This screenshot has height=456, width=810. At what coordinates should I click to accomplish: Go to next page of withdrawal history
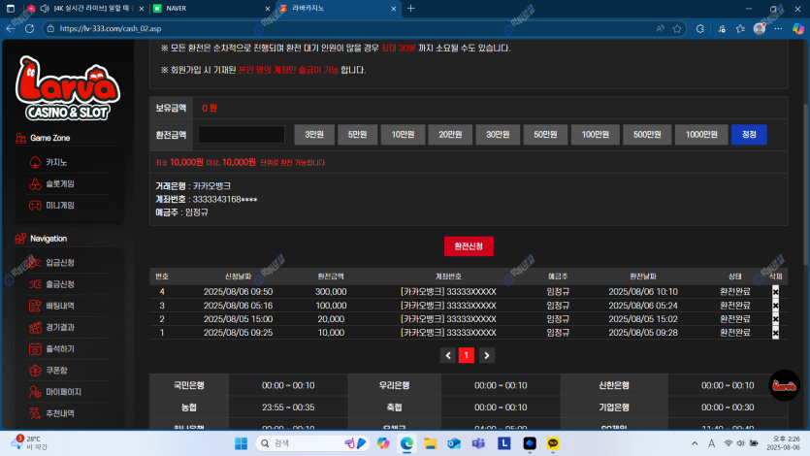pos(487,356)
